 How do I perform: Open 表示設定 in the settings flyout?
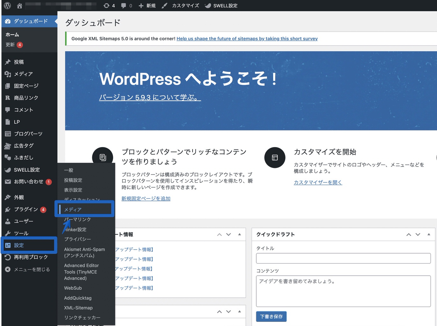point(73,190)
